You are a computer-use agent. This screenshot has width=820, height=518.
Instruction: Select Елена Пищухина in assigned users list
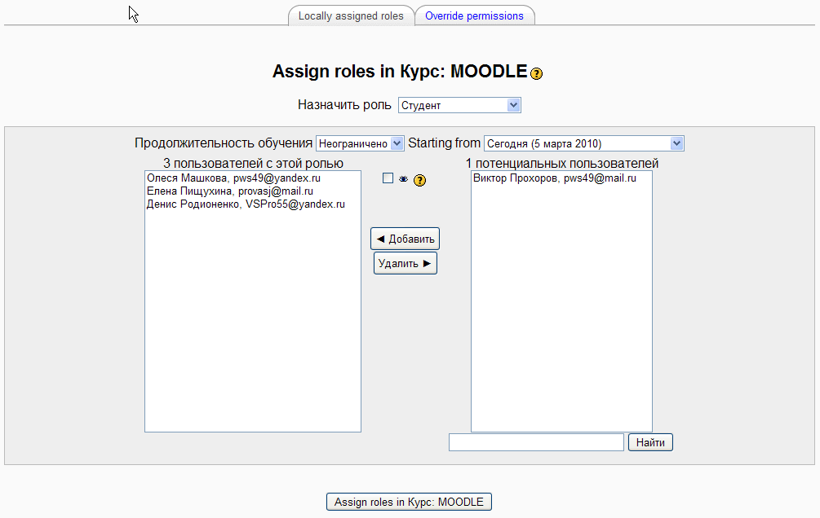pyautogui.click(x=253, y=191)
